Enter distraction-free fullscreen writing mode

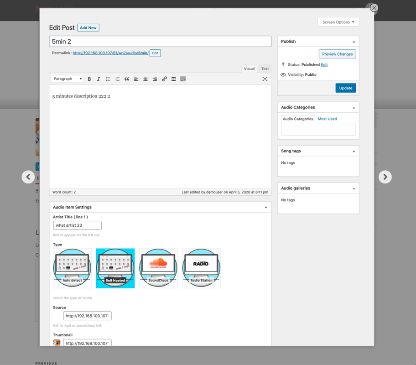tap(265, 79)
